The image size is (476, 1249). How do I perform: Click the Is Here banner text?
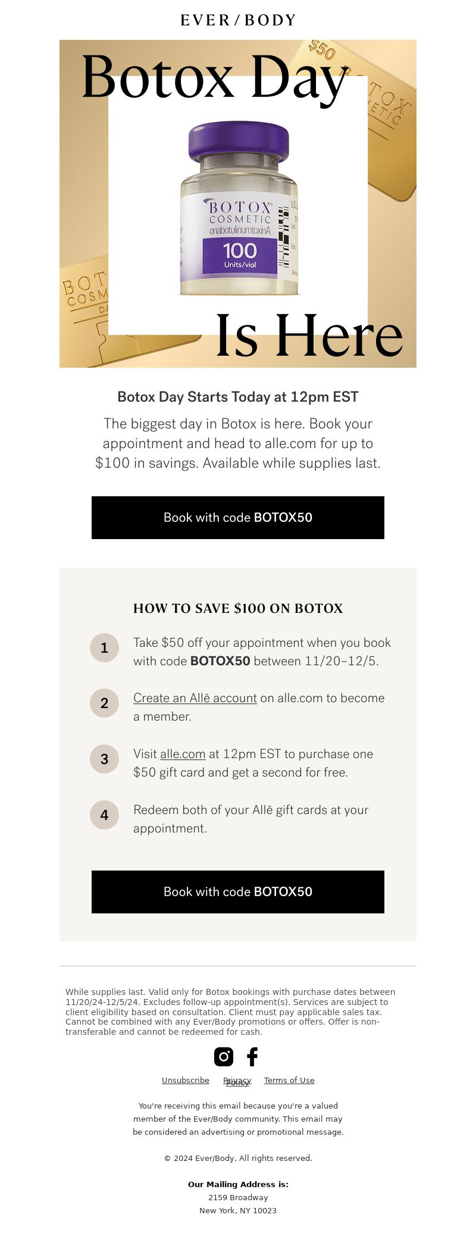pyautogui.click(x=309, y=335)
